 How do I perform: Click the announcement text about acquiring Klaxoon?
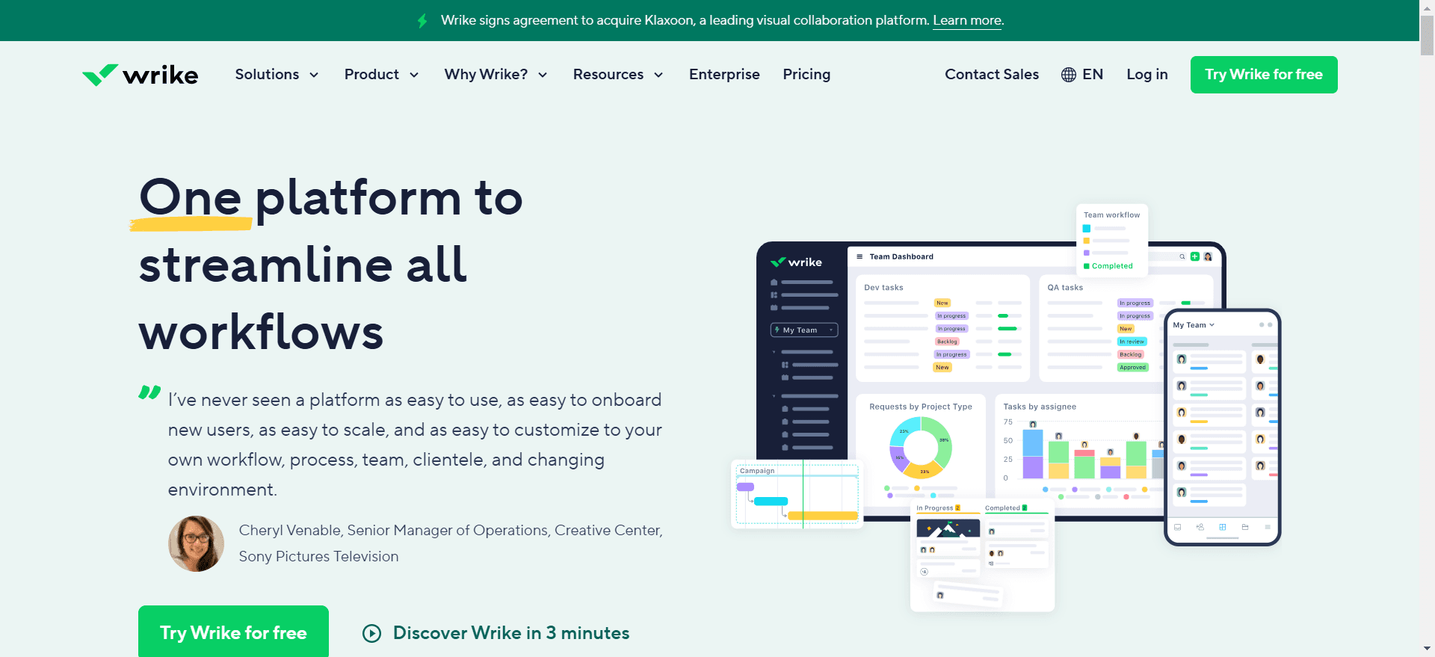(x=685, y=21)
